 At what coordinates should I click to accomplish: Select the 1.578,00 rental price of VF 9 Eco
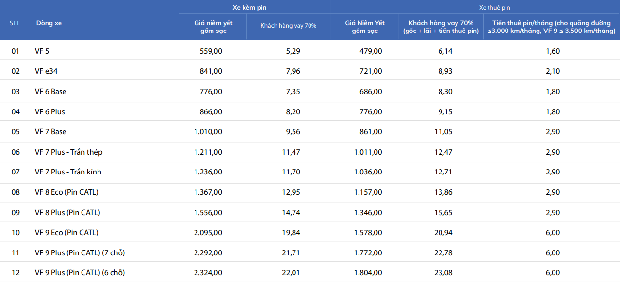coord(368,233)
